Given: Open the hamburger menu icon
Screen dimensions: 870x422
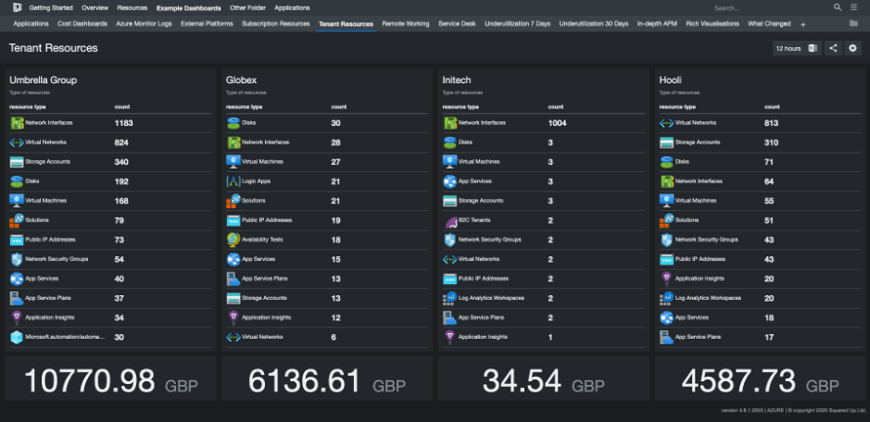Looking at the screenshot, I should coord(854,7).
